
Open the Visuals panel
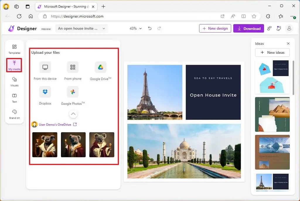tap(14, 81)
